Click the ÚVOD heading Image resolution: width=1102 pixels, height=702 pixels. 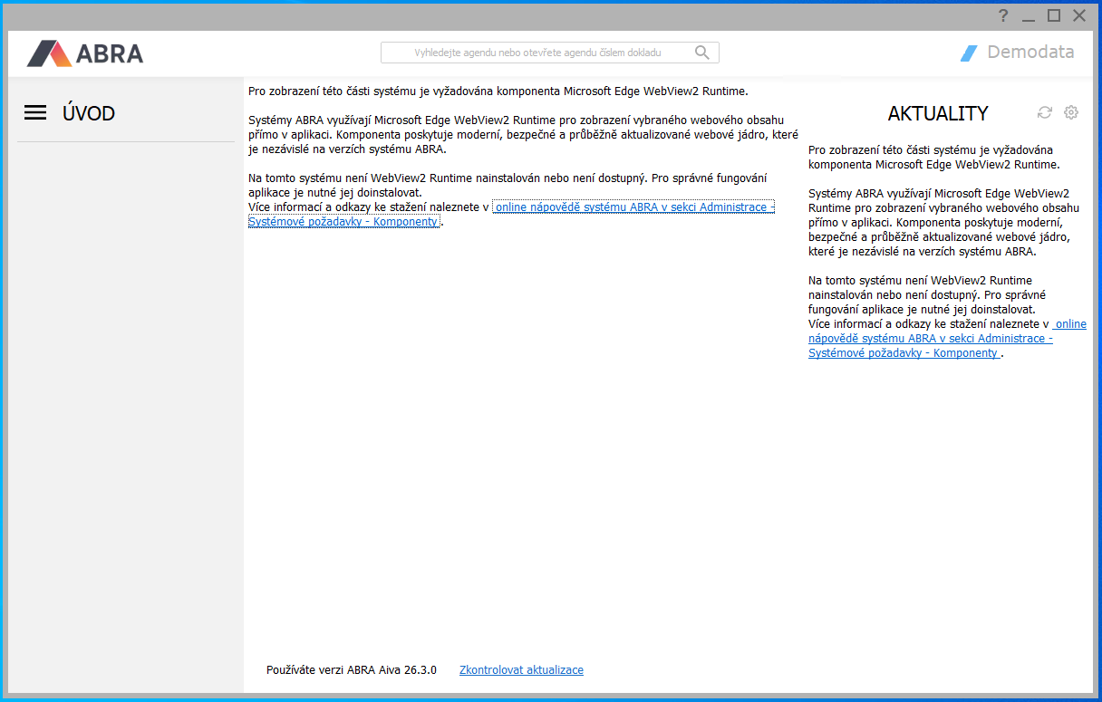click(x=89, y=113)
